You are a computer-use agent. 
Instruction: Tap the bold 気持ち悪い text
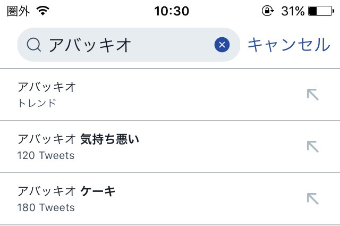(x=110, y=139)
